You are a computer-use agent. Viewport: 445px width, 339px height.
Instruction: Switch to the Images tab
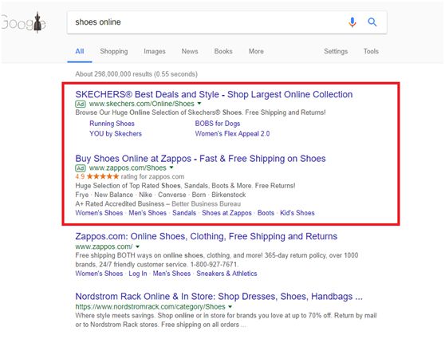tap(155, 51)
